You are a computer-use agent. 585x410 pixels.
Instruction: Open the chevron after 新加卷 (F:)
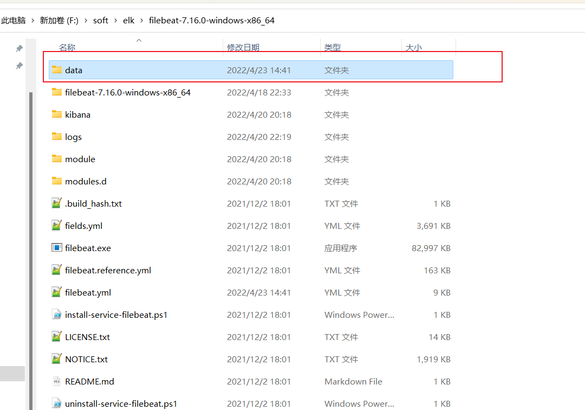(x=86, y=21)
